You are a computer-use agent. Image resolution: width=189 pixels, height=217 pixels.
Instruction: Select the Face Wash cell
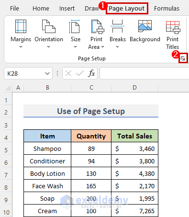[x=47, y=186]
